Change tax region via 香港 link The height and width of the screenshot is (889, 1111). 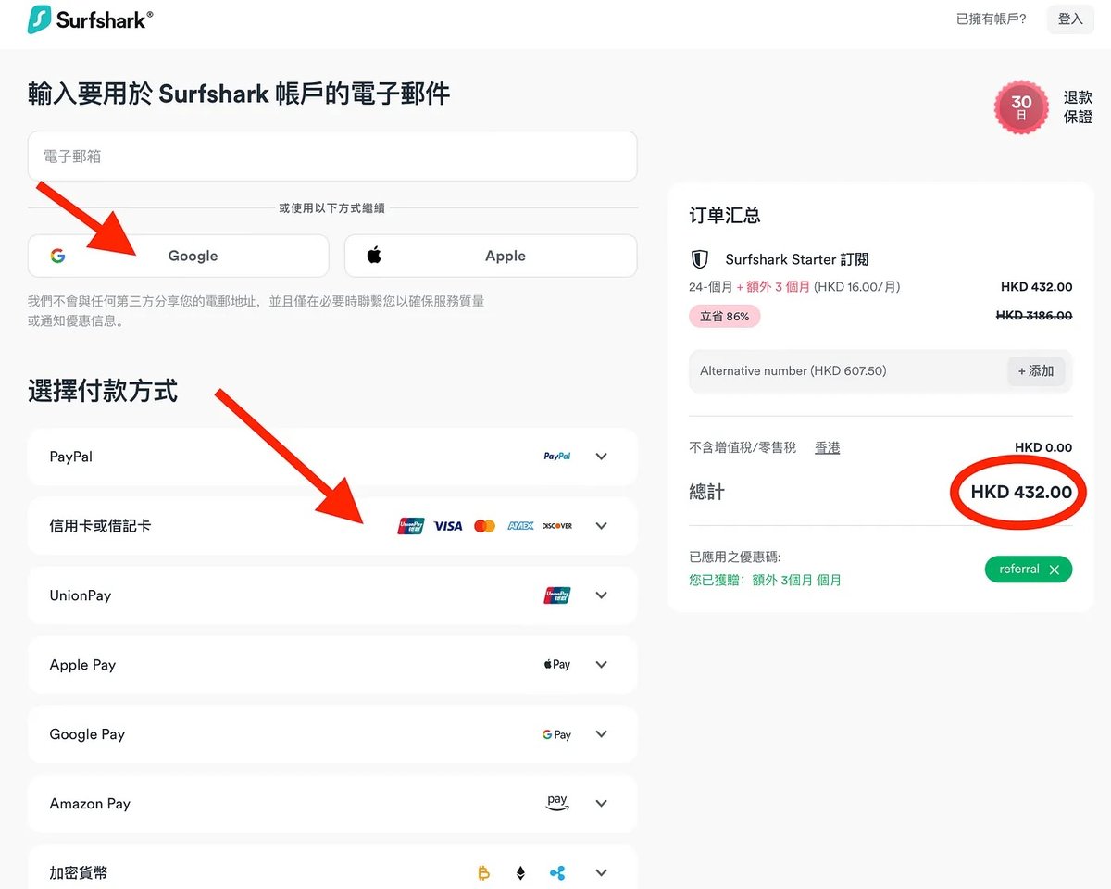[x=827, y=447]
